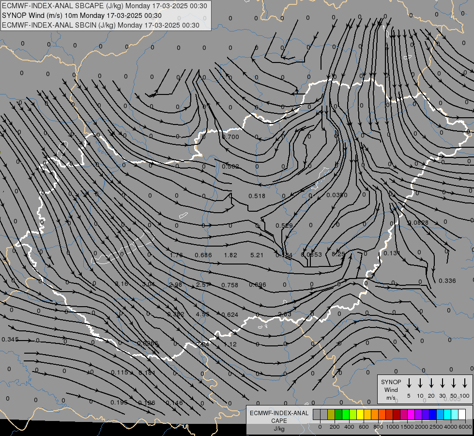Click the 400 tick label on CAPE scale
Viewport: 474px width, 436px height.
(x=349, y=427)
